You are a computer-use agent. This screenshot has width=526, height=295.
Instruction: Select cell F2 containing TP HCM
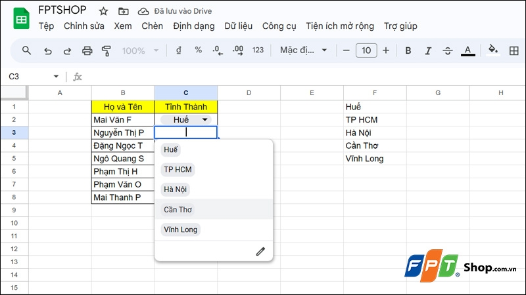coord(375,120)
